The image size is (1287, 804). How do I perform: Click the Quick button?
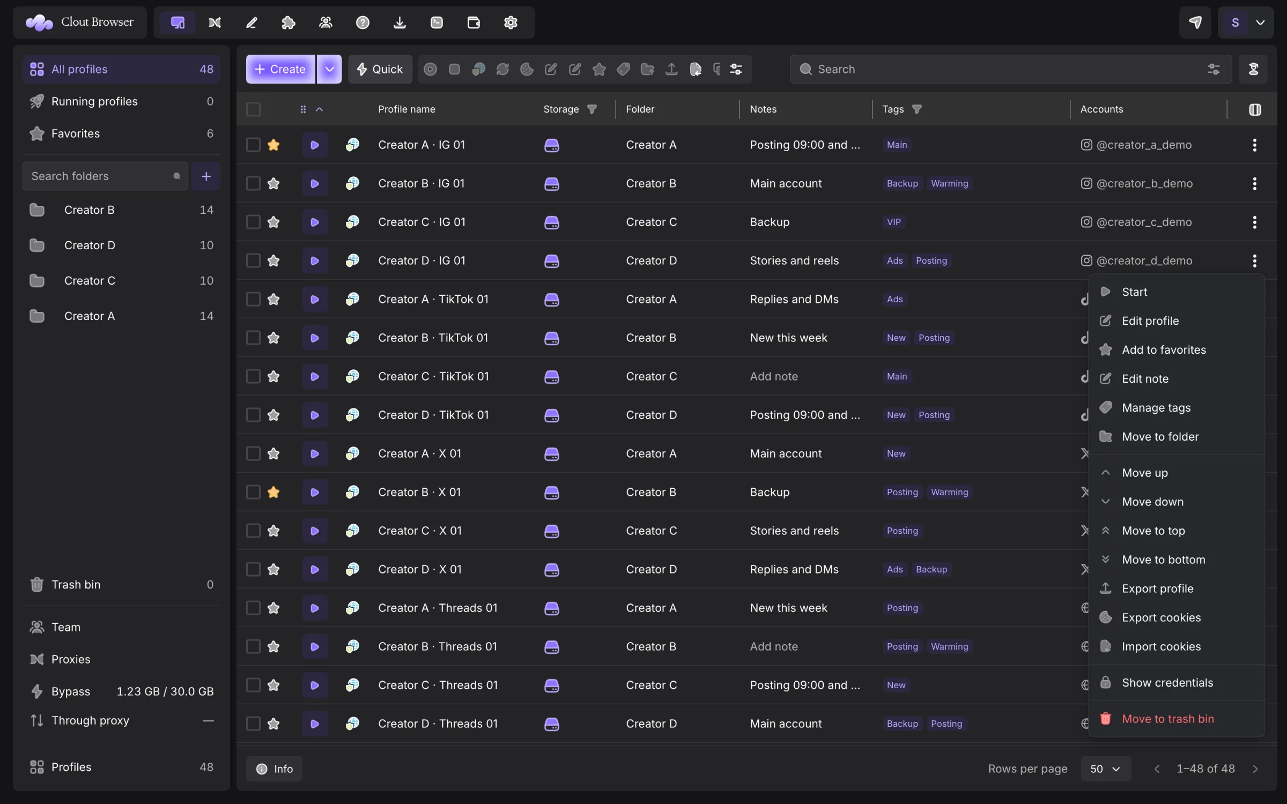coord(380,69)
